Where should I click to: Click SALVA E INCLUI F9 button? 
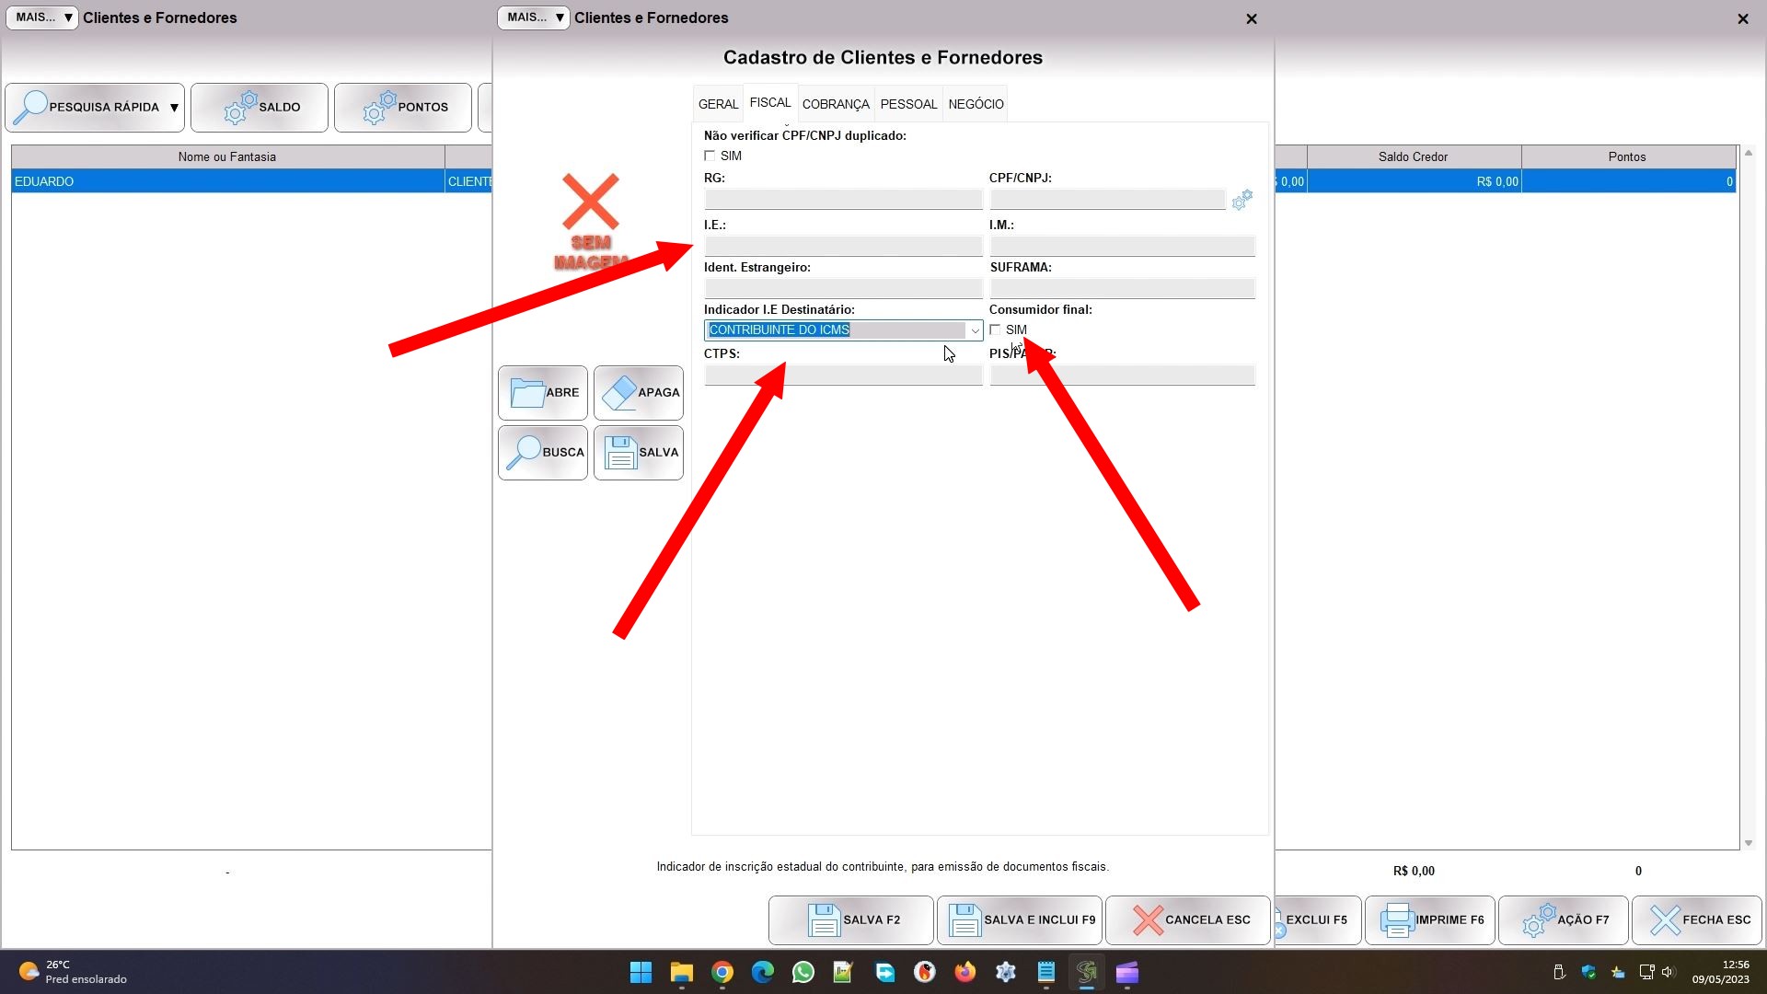click(x=1020, y=920)
